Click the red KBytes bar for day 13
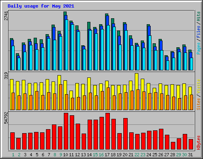Image resolution: width=203 pixels, height=159 pixels. [84, 142]
